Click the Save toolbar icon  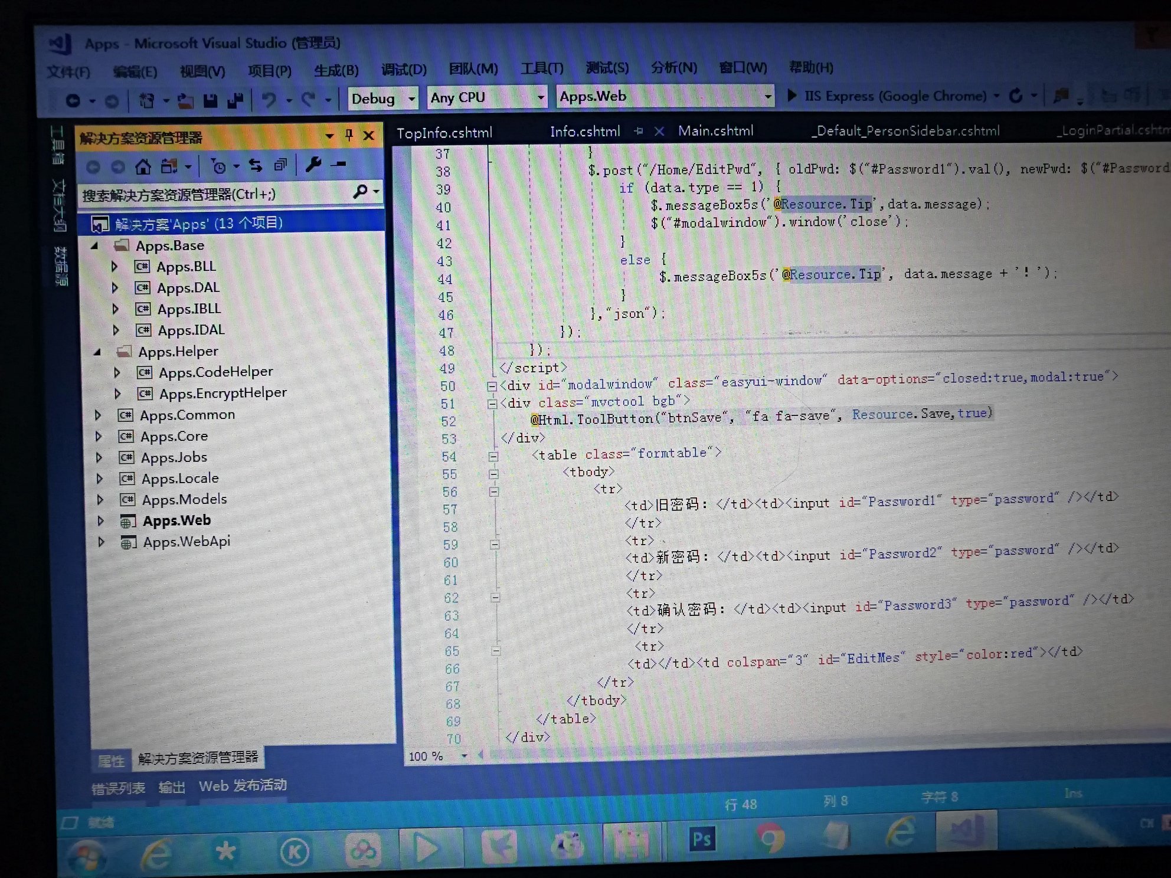pos(211,101)
